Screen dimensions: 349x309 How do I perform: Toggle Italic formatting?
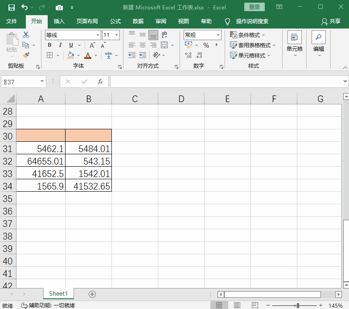(60, 45)
